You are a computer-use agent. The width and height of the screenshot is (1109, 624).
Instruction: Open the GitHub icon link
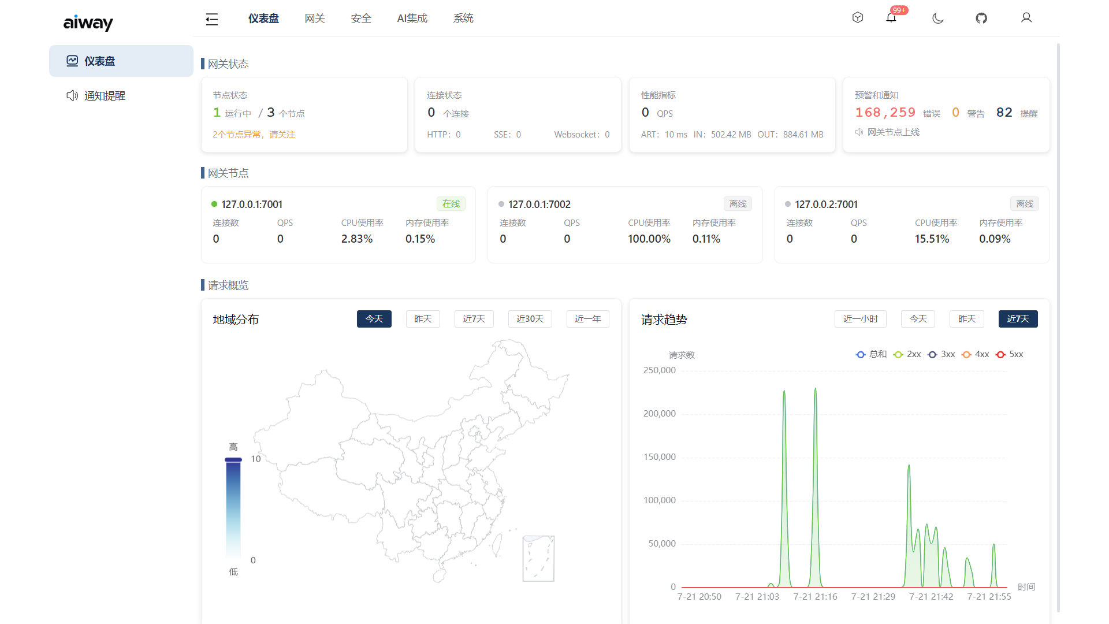(981, 18)
